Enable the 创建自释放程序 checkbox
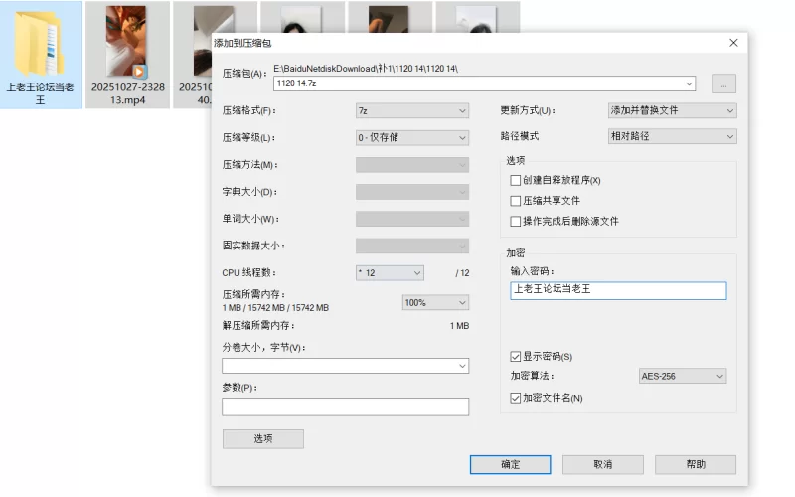 [x=516, y=180]
